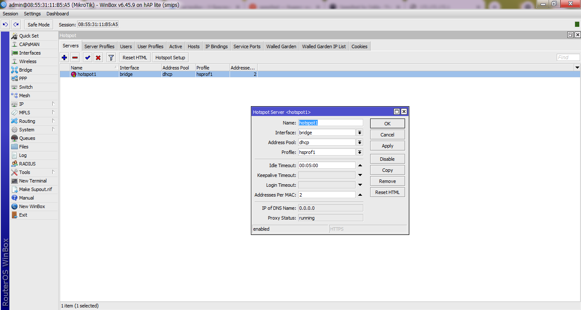
Task: Click the Apply button
Action: [x=387, y=146]
